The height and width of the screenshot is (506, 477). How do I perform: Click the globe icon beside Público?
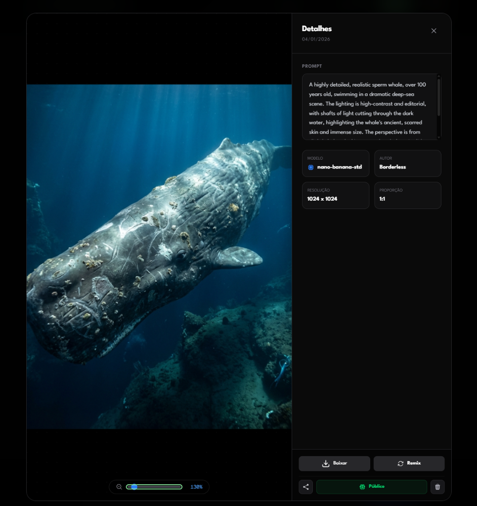click(x=362, y=487)
